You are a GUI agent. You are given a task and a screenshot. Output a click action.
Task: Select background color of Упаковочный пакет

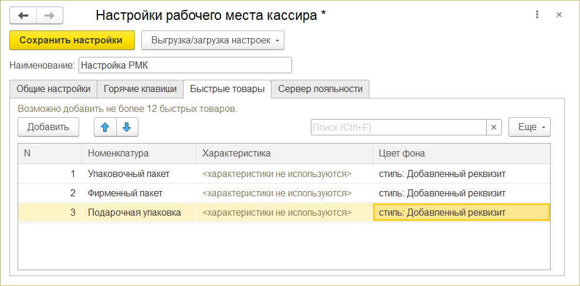coord(462,173)
